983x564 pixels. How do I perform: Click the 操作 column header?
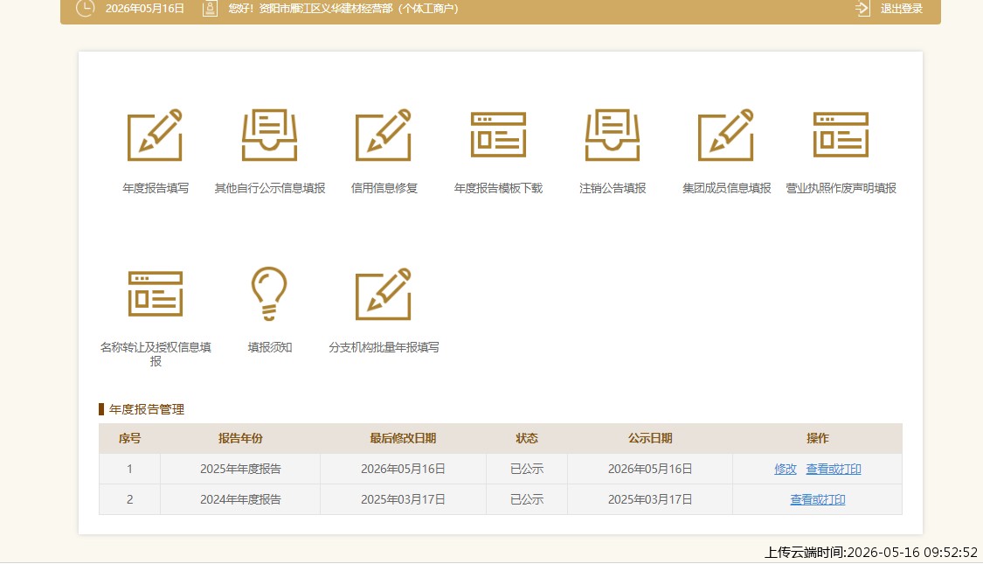click(818, 438)
